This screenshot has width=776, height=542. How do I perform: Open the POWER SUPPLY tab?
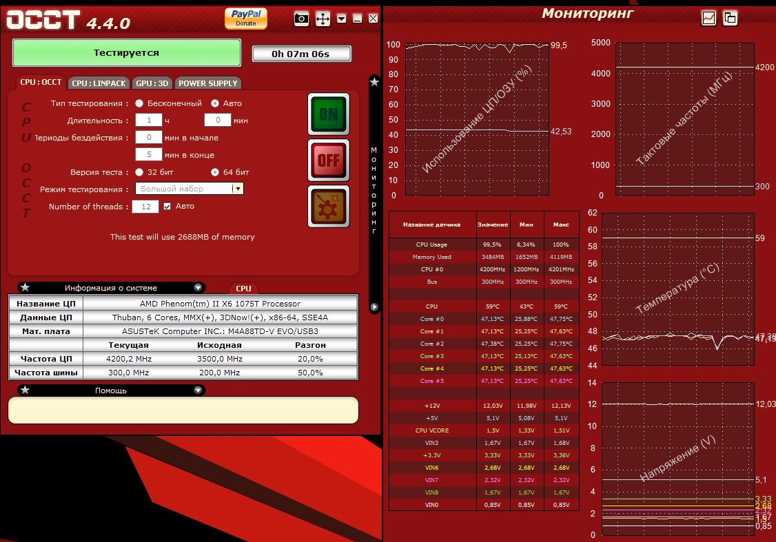(x=208, y=83)
